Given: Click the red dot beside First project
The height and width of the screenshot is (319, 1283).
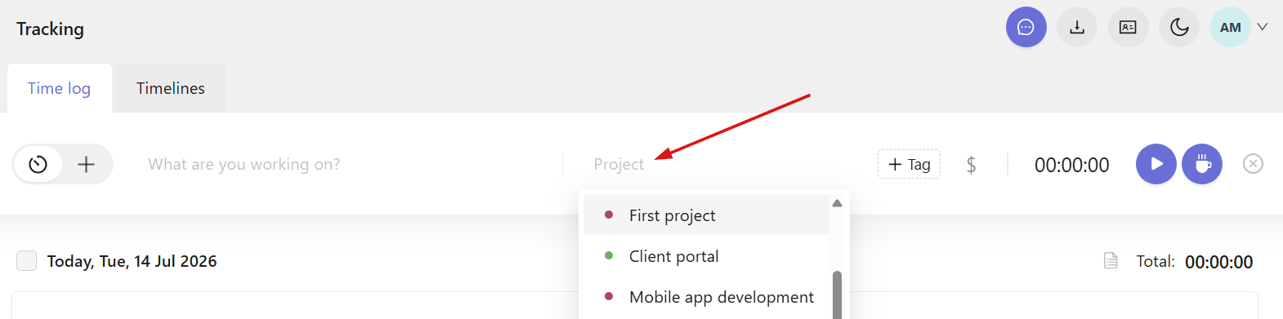Looking at the screenshot, I should (x=609, y=215).
